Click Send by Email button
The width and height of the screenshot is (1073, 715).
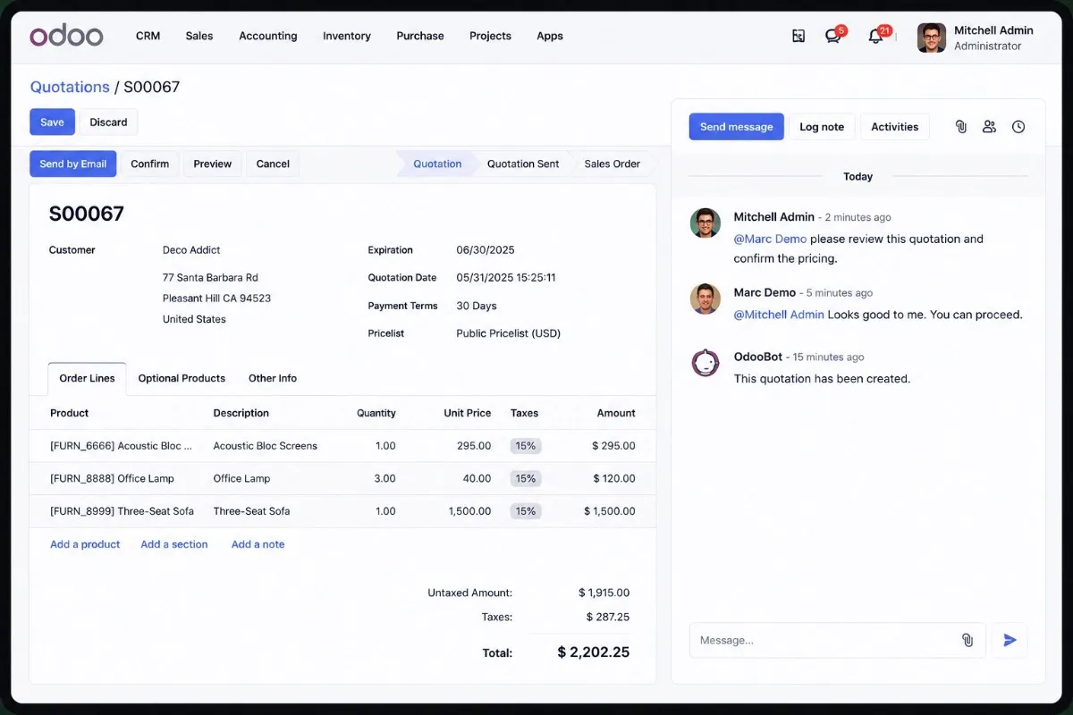pyautogui.click(x=73, y=164)
